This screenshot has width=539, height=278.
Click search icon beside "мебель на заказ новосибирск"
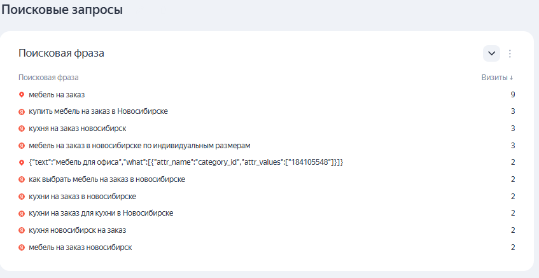22,247
